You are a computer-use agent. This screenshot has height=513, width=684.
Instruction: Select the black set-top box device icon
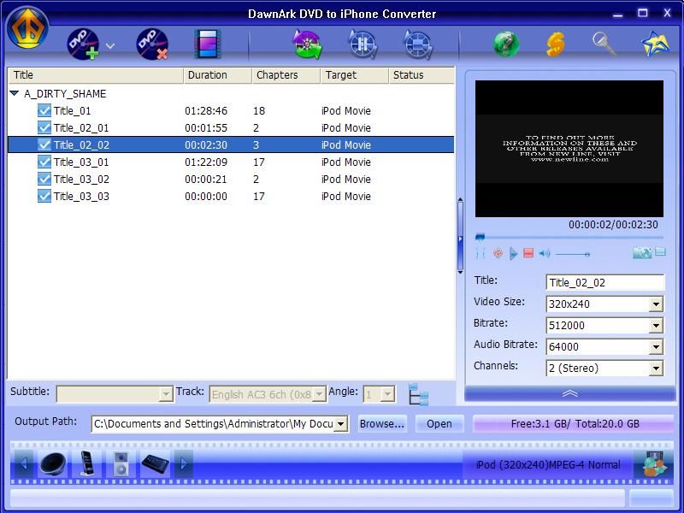[x=156, y=463]
